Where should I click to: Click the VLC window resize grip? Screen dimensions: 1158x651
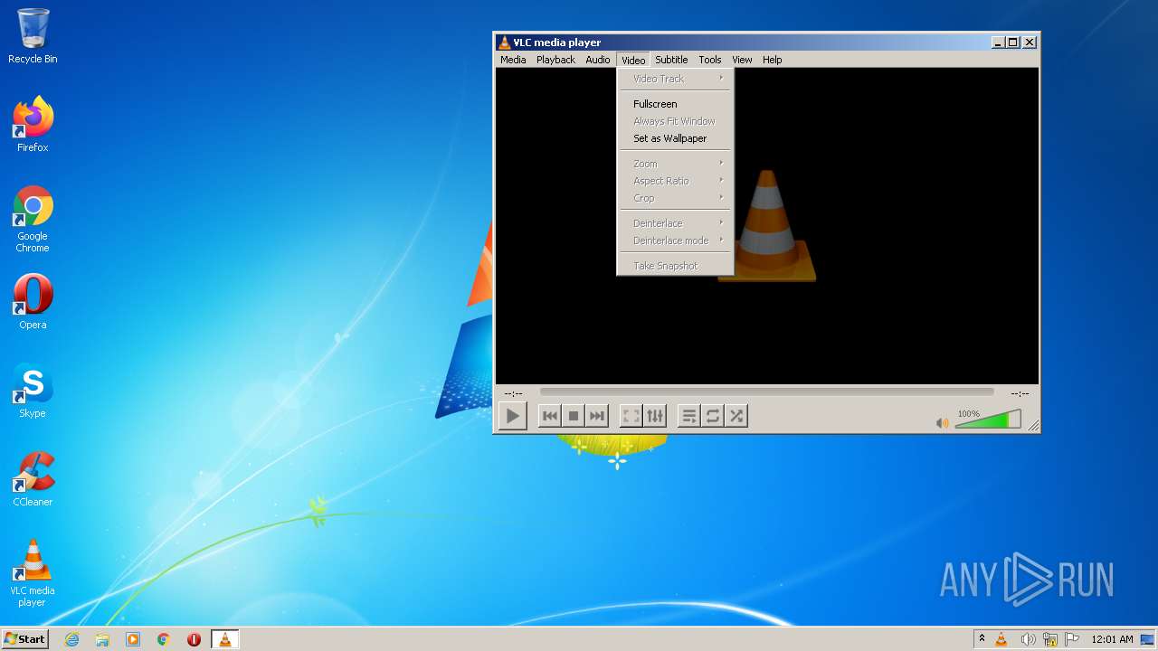1033,426
